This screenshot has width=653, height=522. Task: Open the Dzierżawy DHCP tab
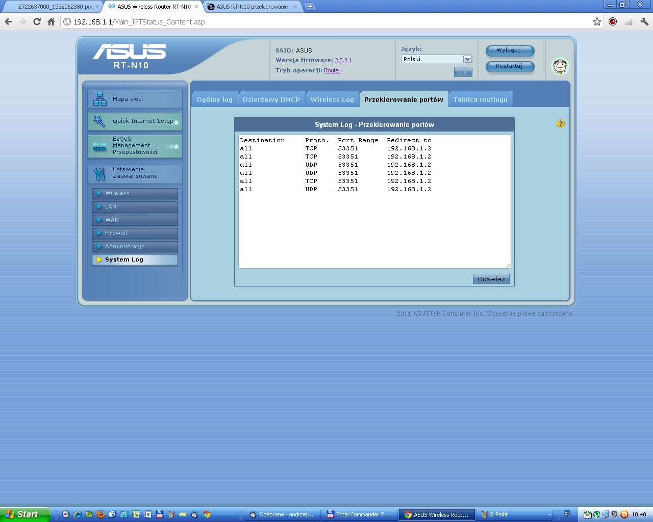(x=271, y=98)
